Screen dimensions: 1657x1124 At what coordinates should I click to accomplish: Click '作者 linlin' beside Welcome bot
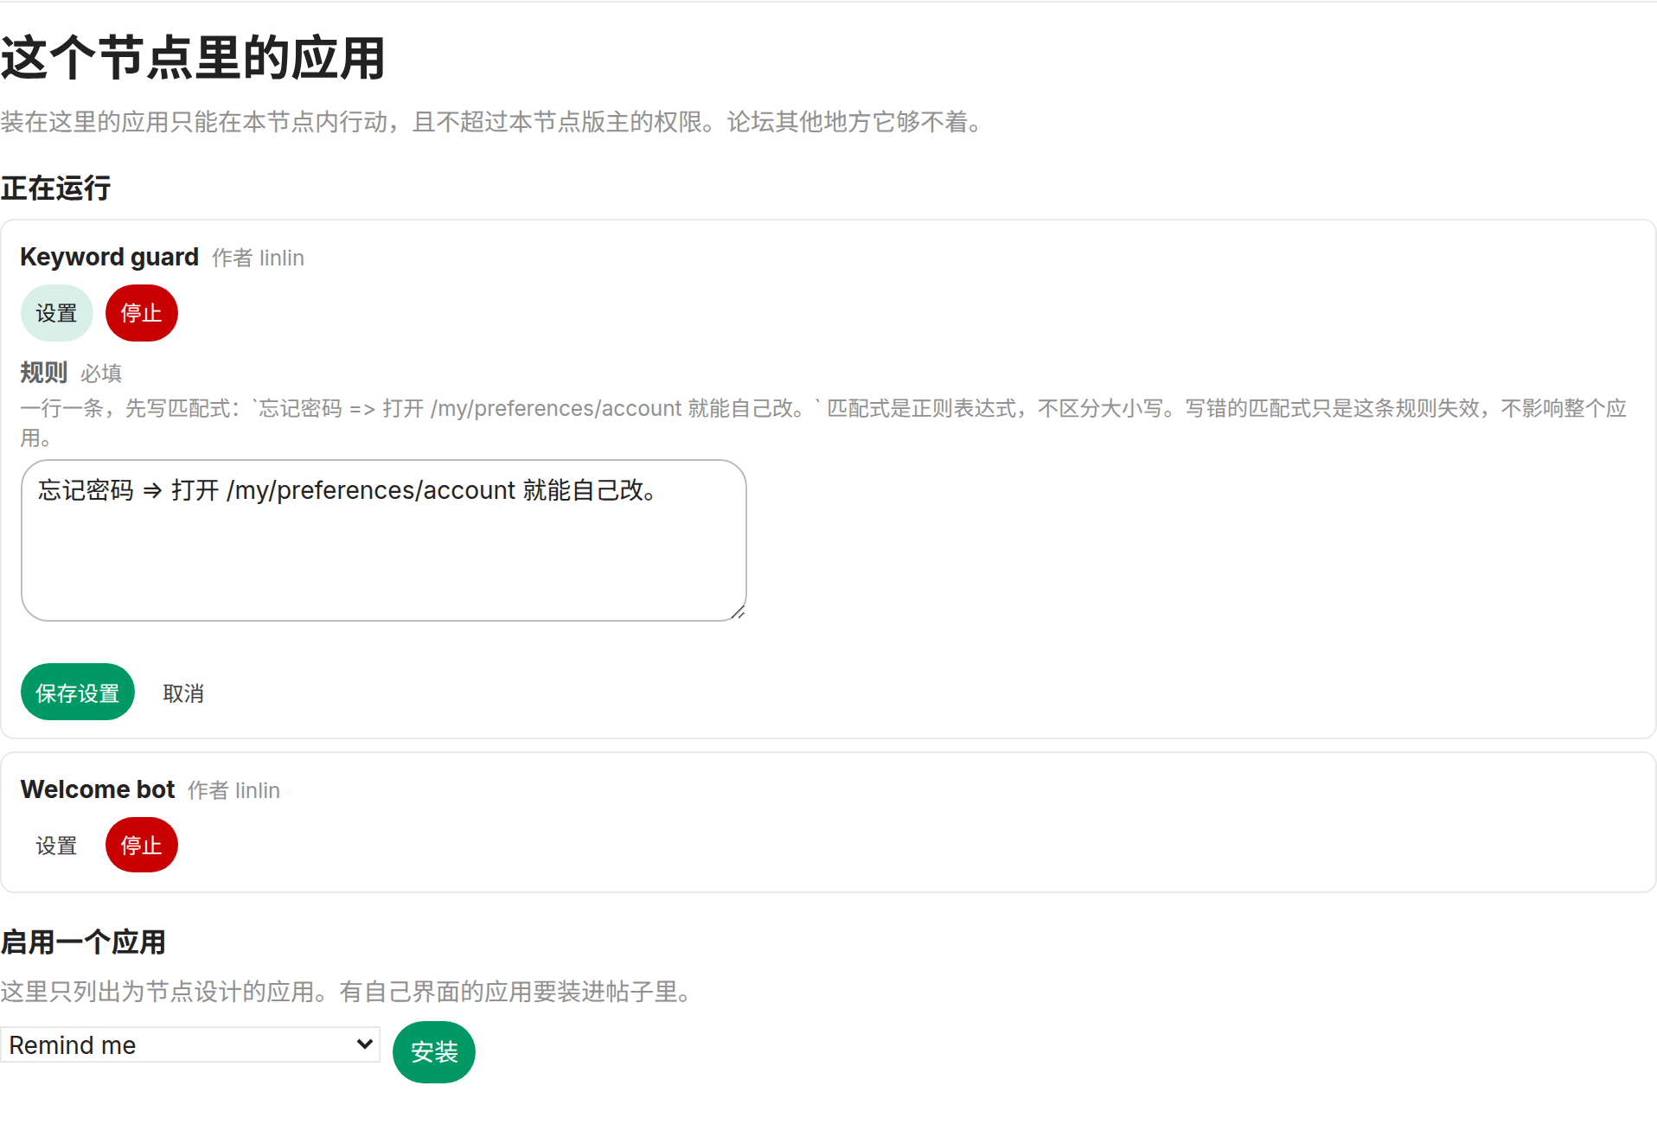pos(234,790)
